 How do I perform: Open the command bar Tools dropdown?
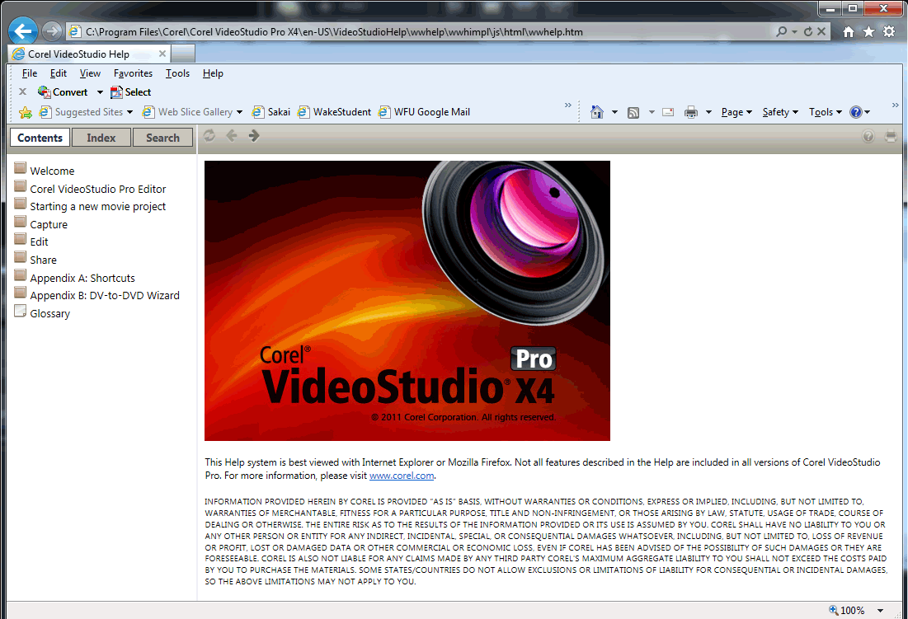(x=826, y=112)
